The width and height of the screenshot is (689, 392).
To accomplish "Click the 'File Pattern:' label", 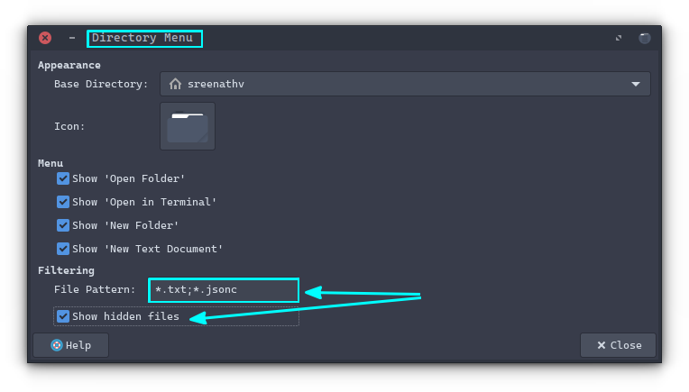I will (95, 290).
